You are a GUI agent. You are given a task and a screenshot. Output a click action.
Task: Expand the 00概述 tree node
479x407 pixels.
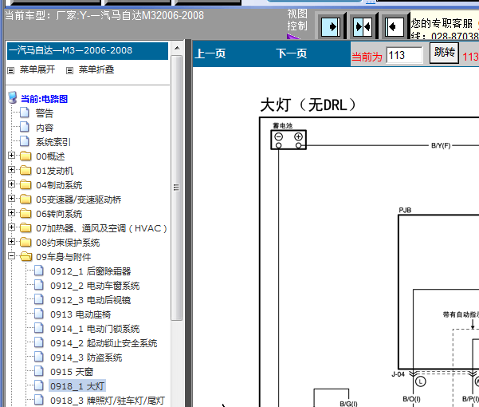pos(12,156)
